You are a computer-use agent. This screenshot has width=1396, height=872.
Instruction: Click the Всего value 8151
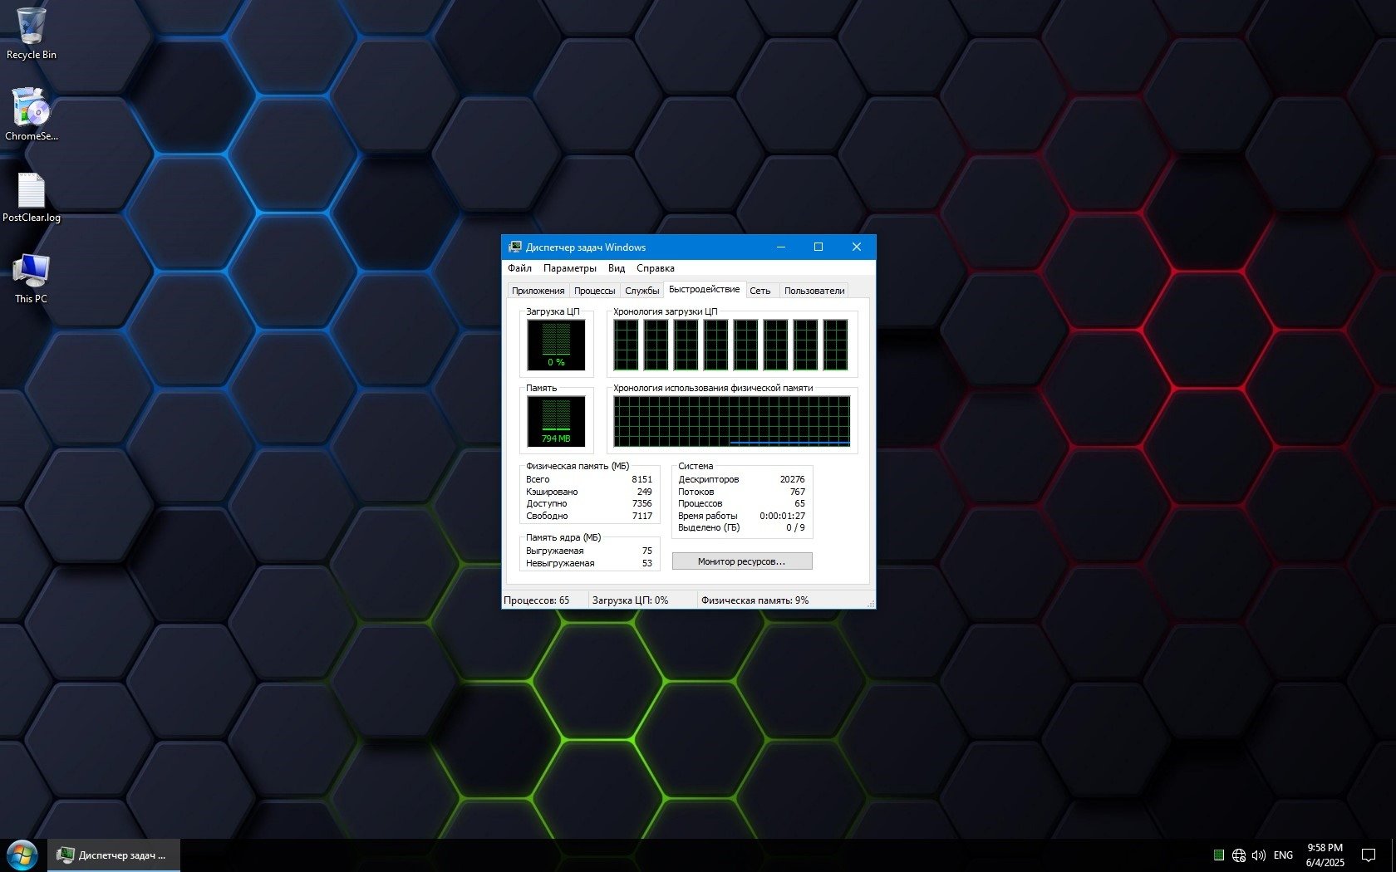641,479
